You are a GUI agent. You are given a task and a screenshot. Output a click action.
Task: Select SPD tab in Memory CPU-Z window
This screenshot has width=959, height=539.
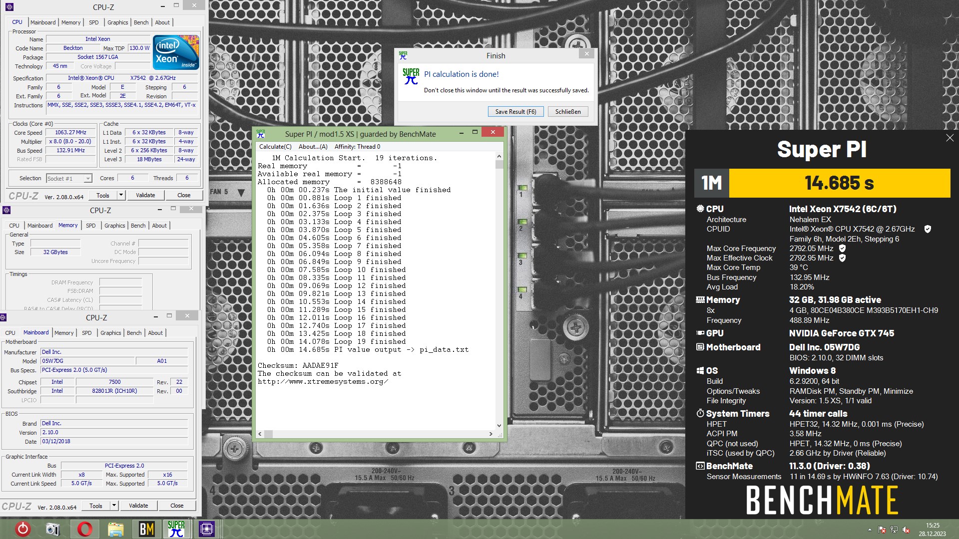point(91,226)
